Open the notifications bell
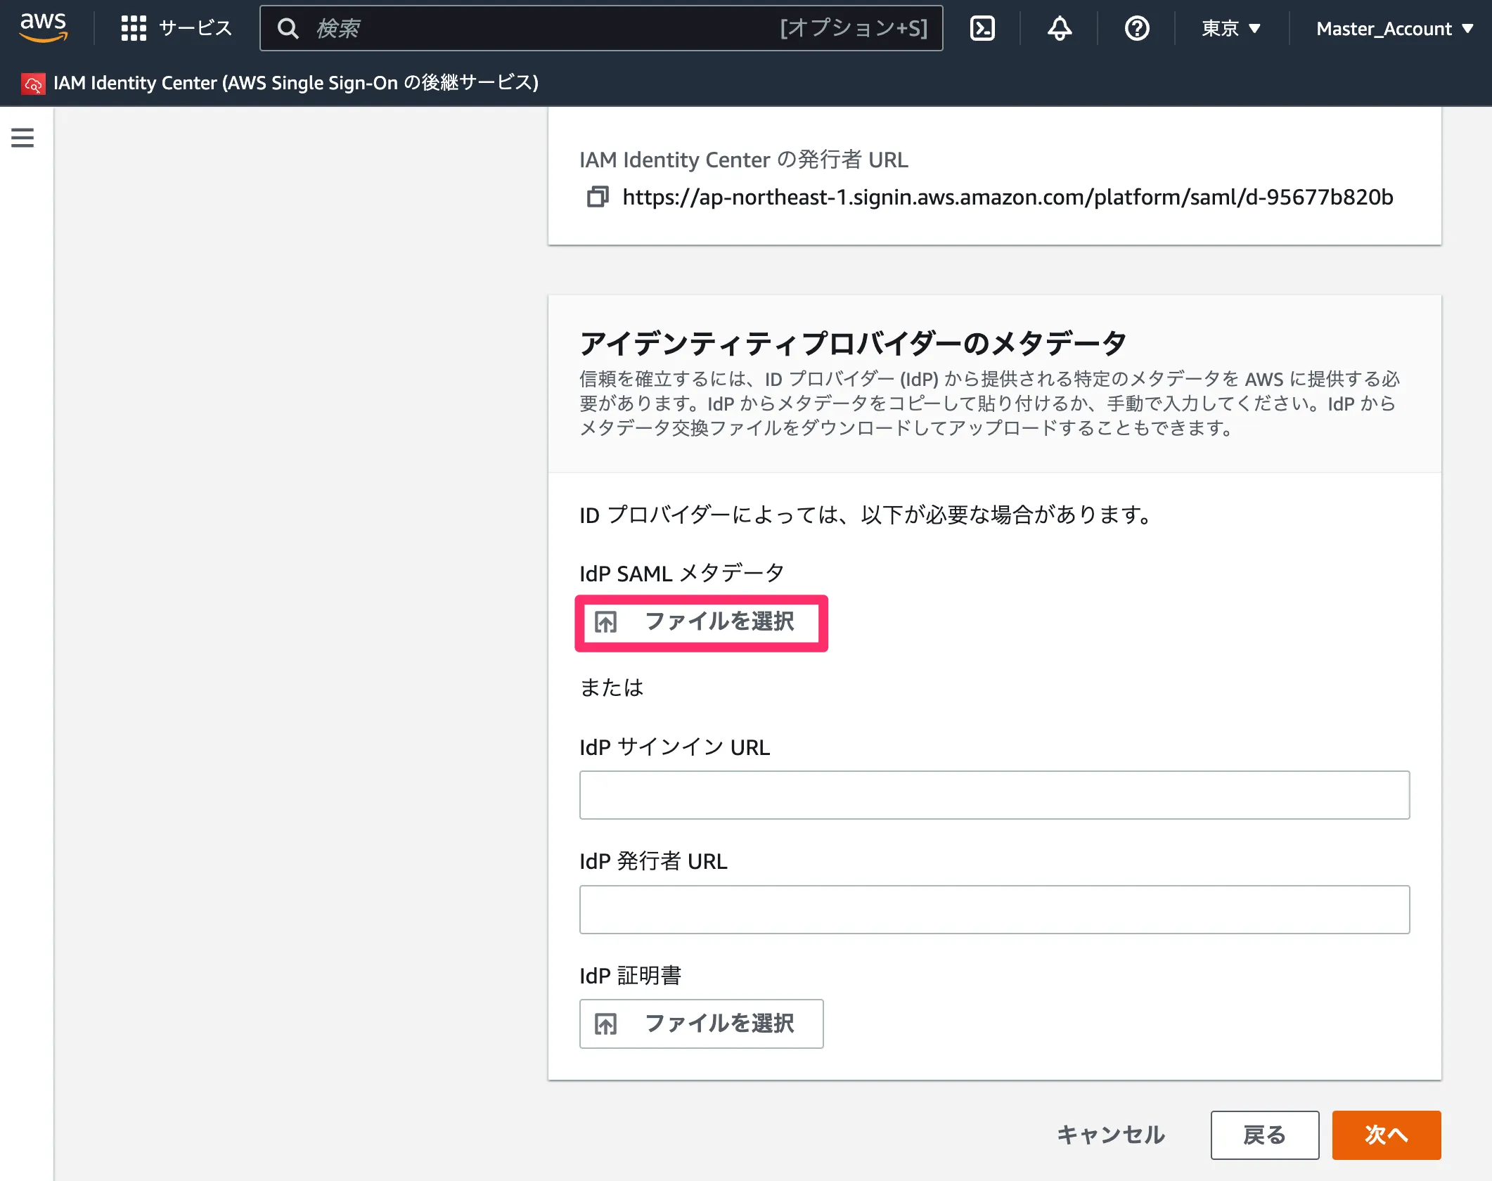Viewport: 1492px width, 1181px height. point(1060,28)
